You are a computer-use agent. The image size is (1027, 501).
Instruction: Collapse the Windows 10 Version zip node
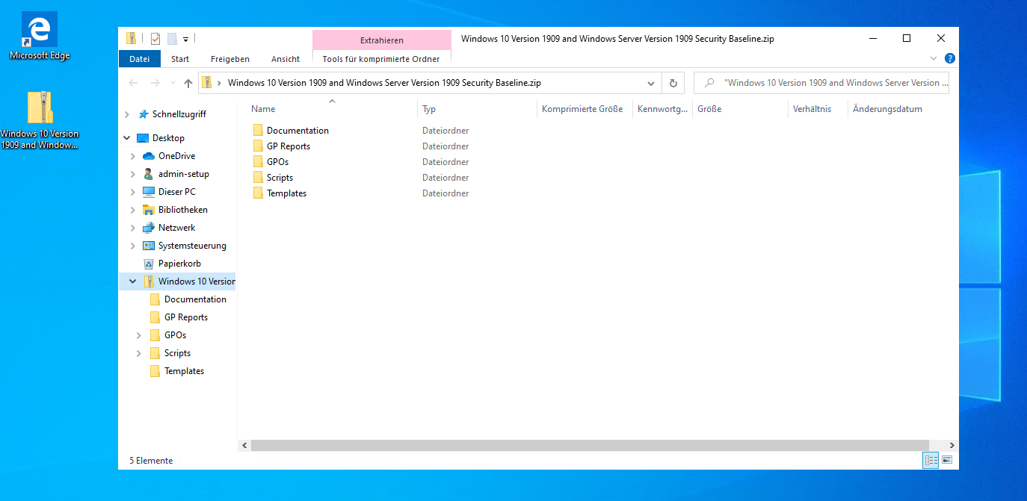(x=133, y=281)
